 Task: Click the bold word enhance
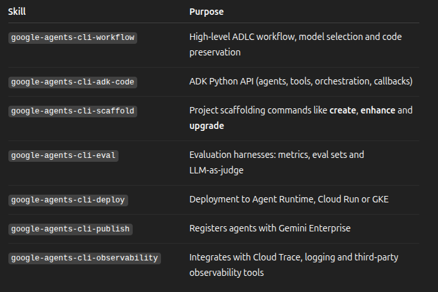click(x=378, y=110)
